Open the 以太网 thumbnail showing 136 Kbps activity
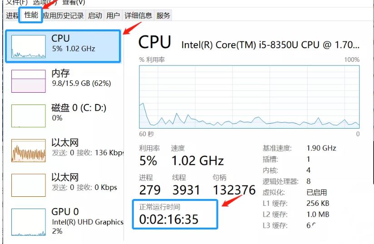 (x=28, y=150)
